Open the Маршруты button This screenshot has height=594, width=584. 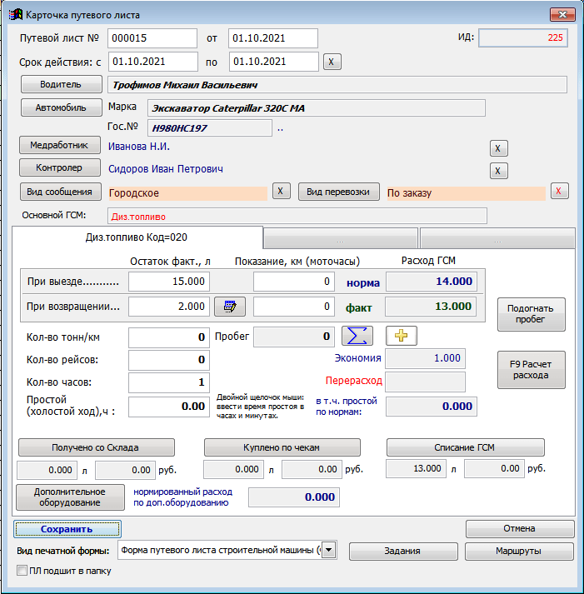(519, 551)
